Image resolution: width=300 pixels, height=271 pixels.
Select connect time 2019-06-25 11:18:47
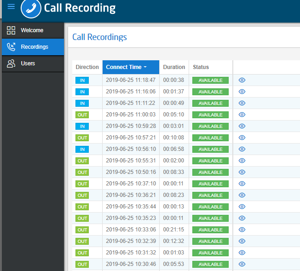coord(131,80)
